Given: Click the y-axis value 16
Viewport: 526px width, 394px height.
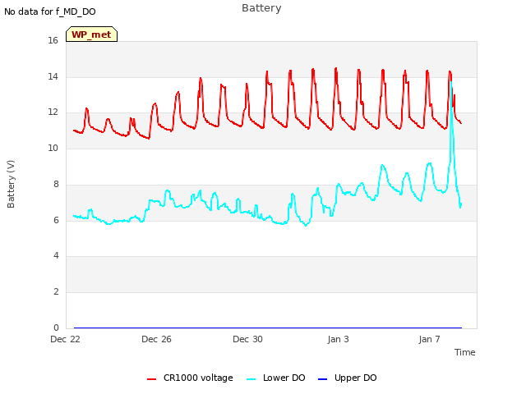Looking at the screenshot, I should coord(53,40).
